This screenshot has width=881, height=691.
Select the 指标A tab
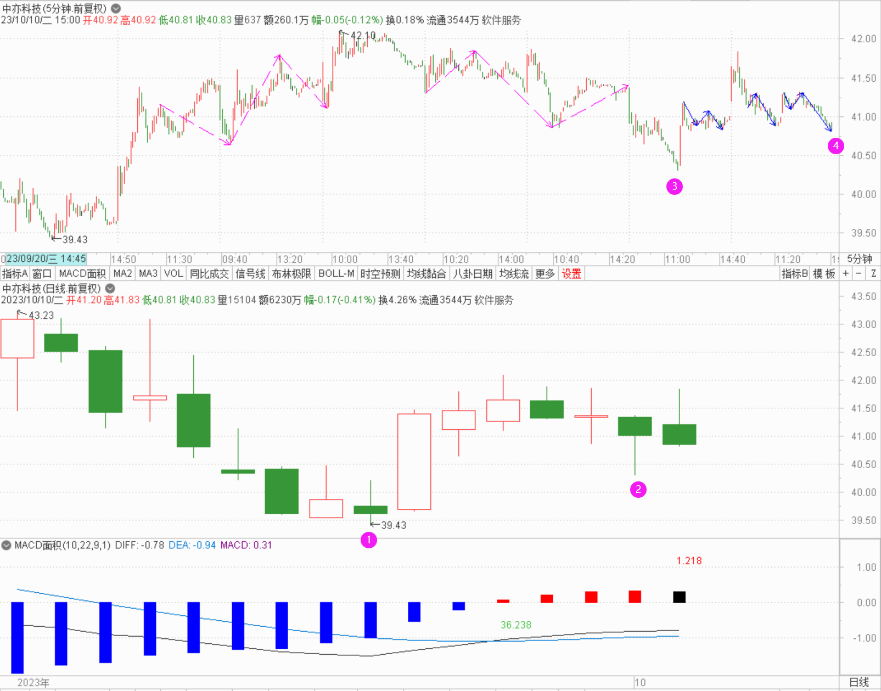[x=15, y=273]
